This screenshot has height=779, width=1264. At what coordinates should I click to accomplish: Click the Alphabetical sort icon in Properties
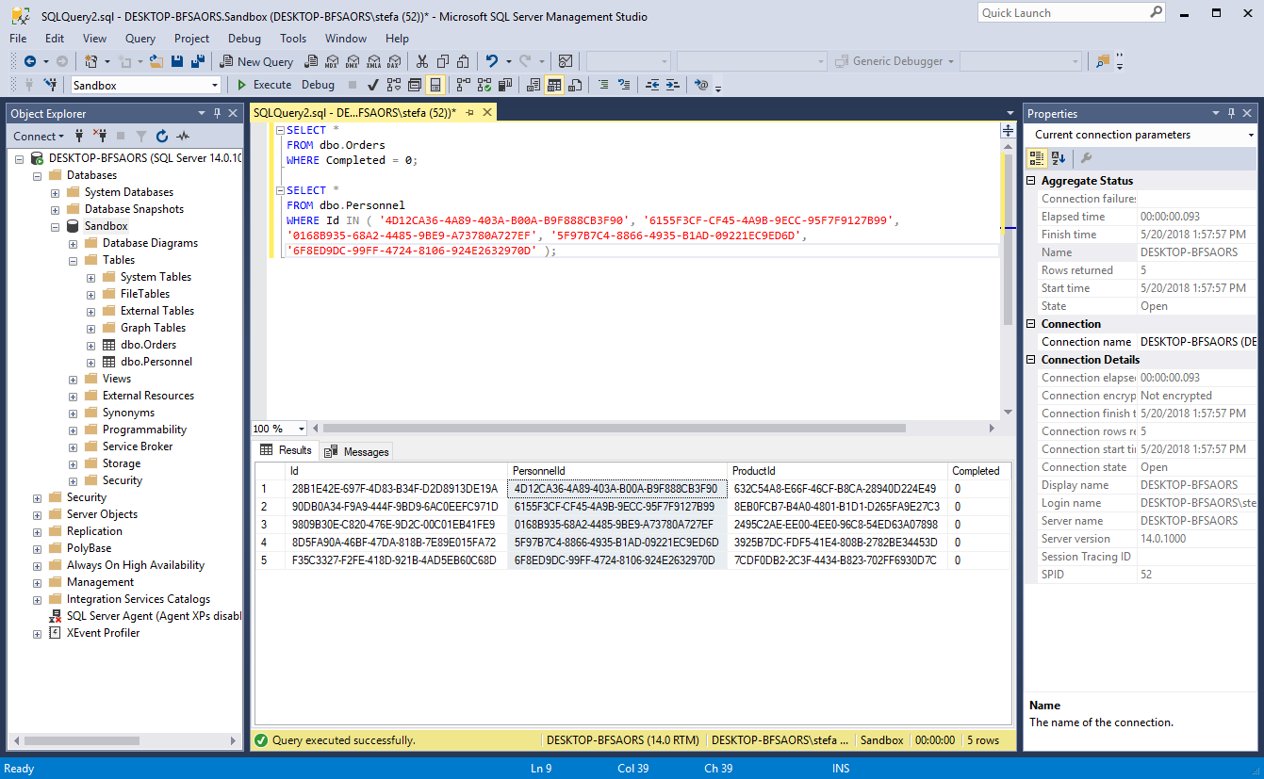(1059, 158)
